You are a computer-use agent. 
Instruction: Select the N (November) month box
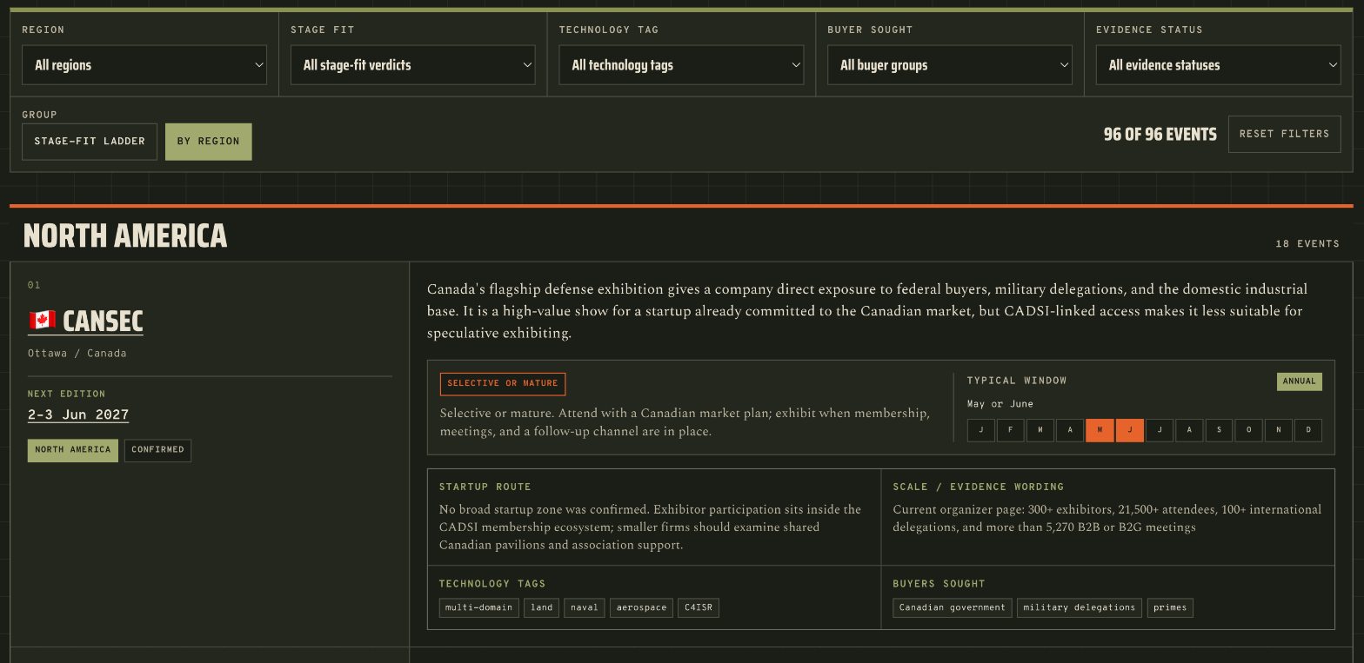point(1279,430)
